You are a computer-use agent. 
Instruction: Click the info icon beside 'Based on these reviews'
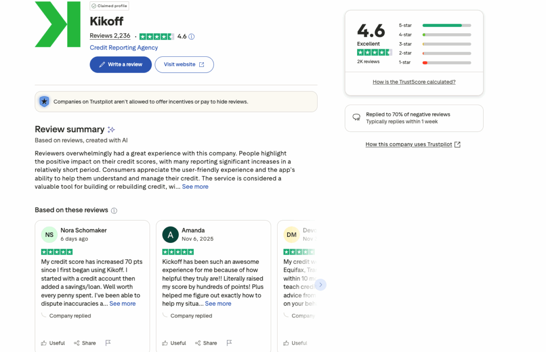[114, 211]
